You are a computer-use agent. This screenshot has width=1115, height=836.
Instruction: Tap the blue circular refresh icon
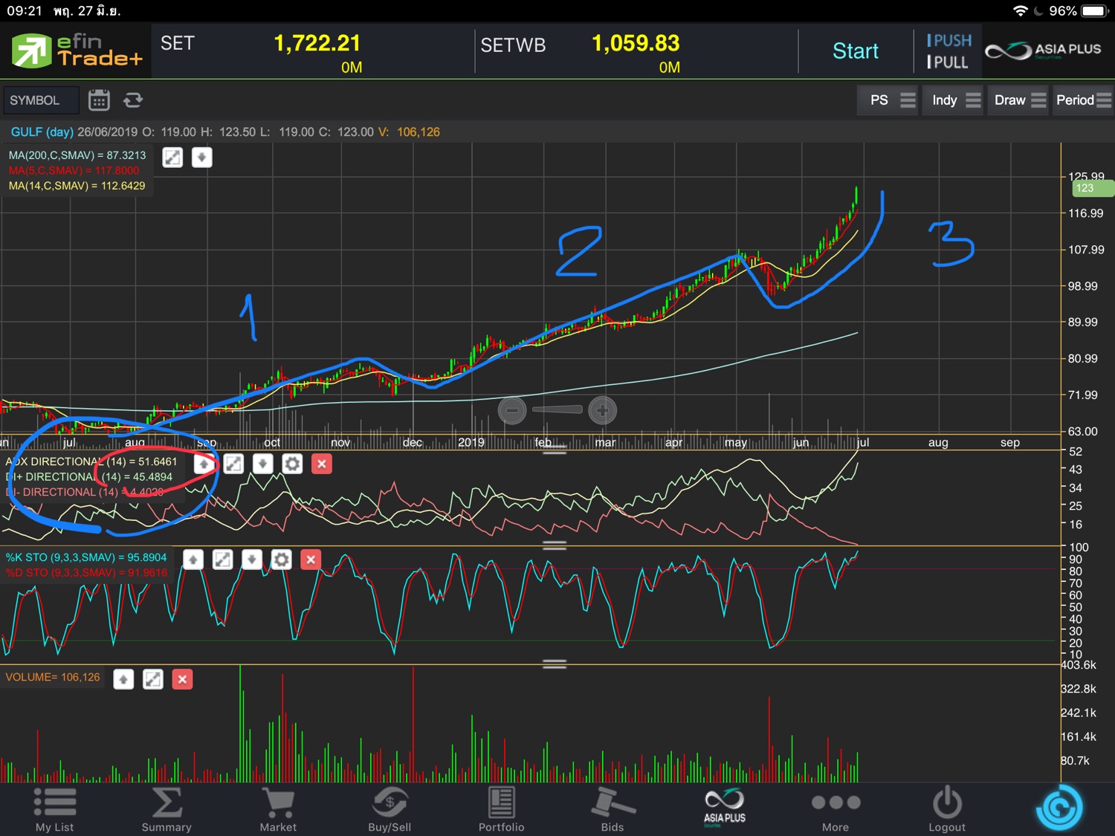(1059, 808)
